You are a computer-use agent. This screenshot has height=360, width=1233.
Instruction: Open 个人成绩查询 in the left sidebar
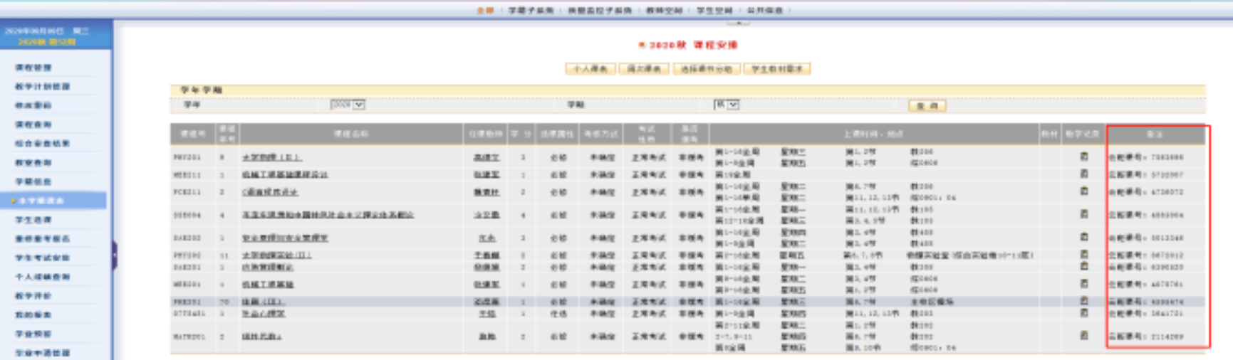coord(43,277)
